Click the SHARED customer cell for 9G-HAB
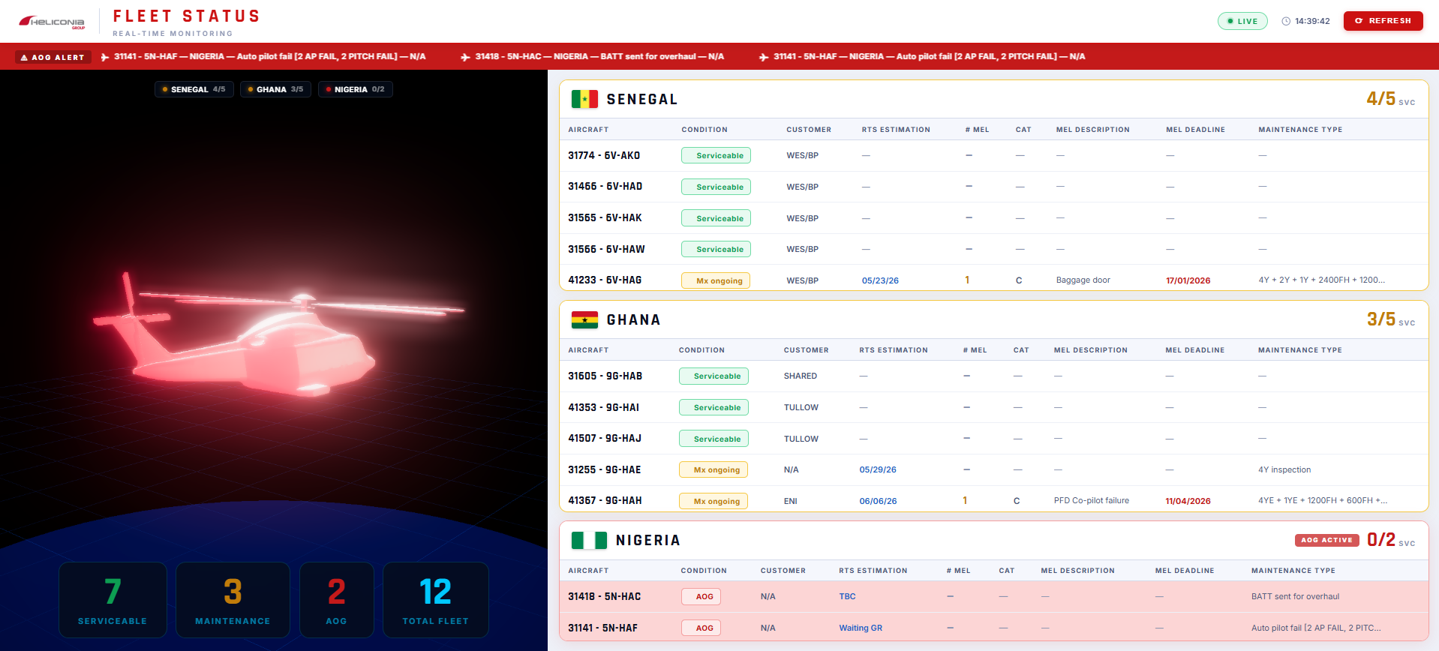Screen dimensions: 1439x651 coord(801,376)
